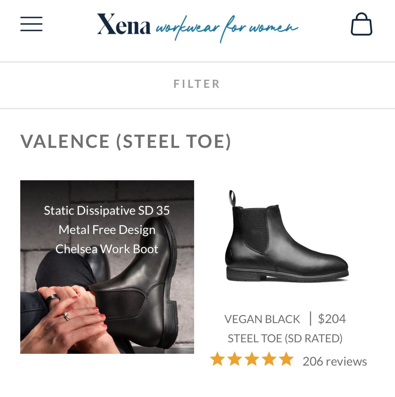Screen dimensions: 395x397
Task: Click the fifth rating star
Action: point(286,359)
